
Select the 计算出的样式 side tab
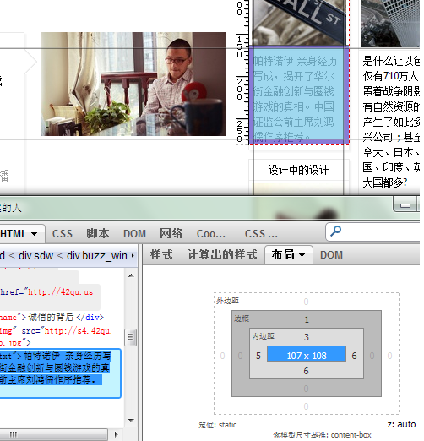[222, 254]
